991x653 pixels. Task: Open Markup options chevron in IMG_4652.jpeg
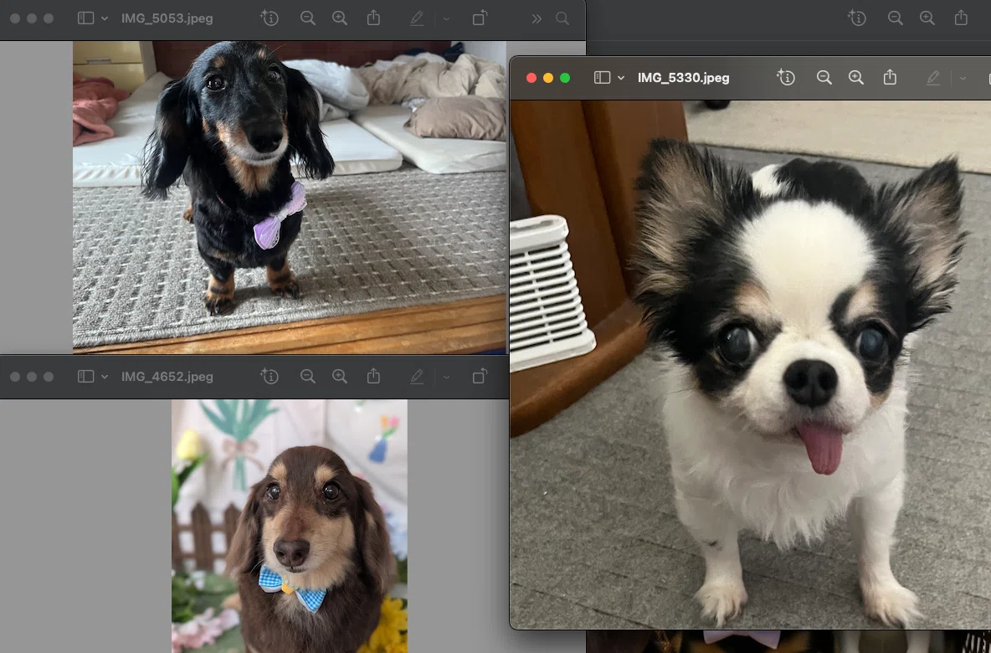tap(446, 378)
